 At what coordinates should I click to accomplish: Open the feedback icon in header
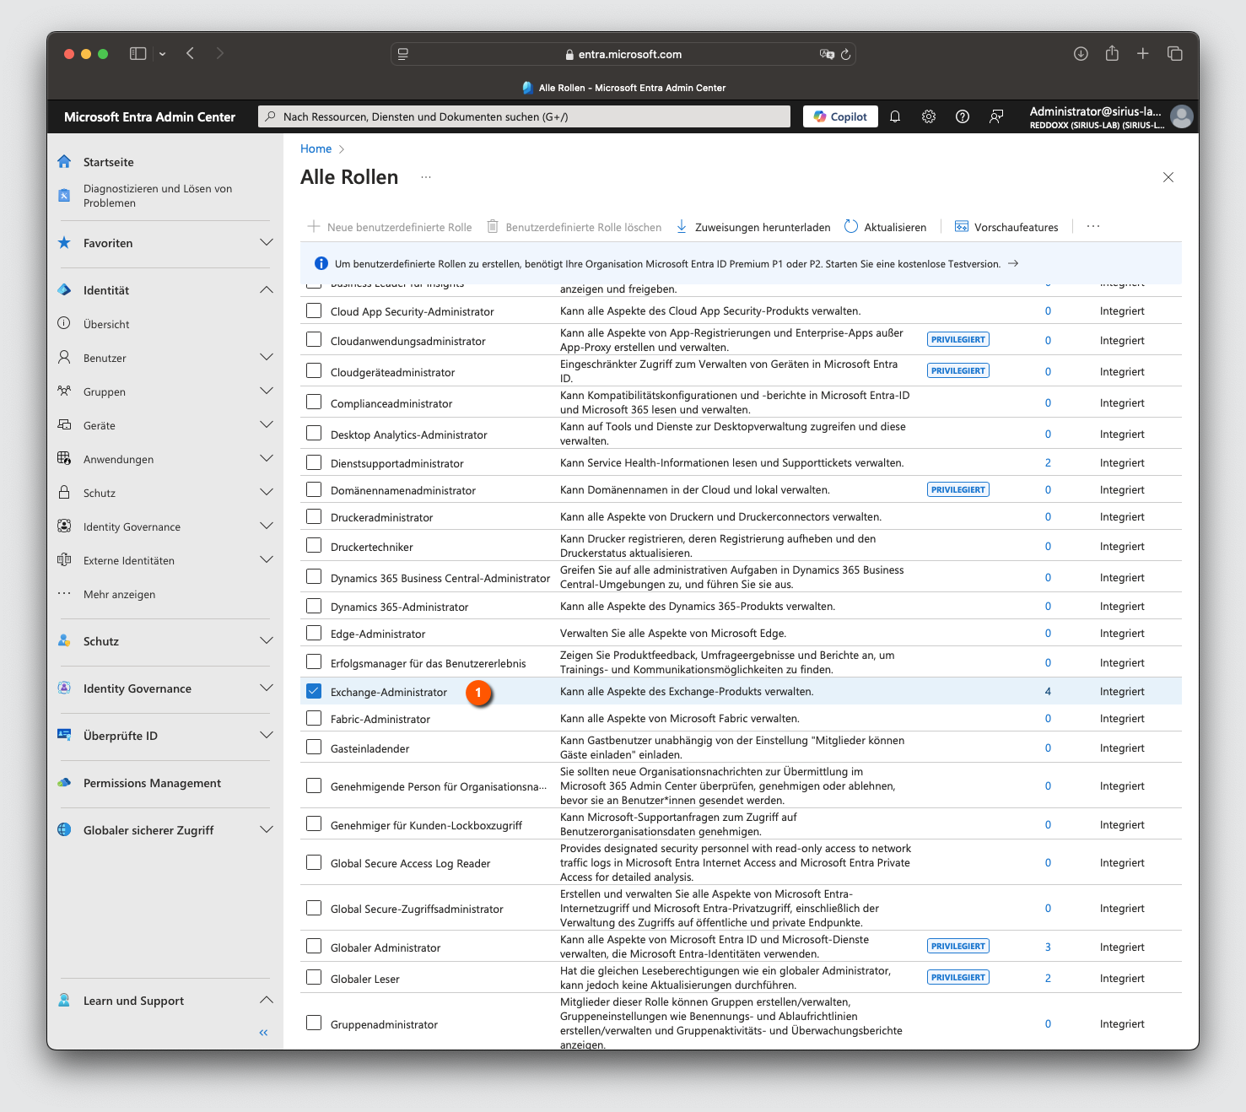pyautogui.click(x=996, y=116)
